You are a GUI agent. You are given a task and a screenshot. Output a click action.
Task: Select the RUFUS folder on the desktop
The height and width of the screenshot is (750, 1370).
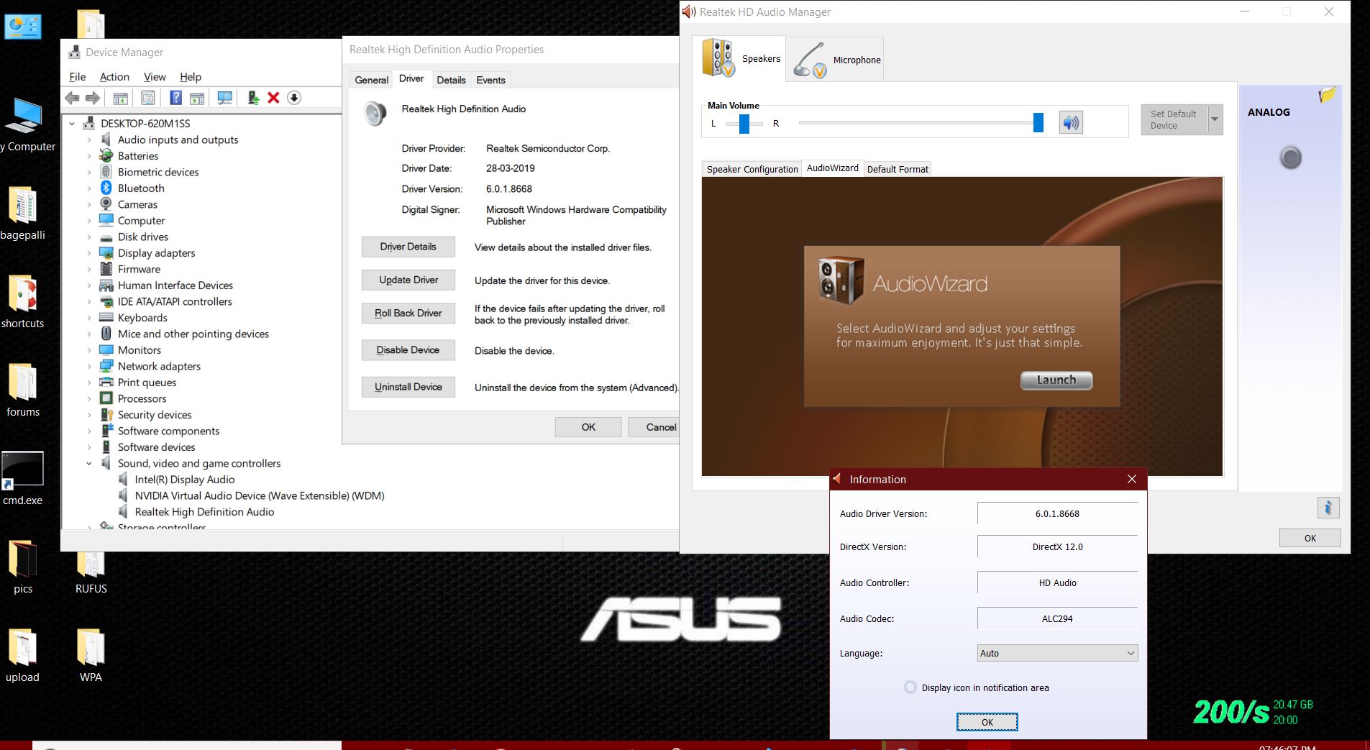pyautogui.click(x=91, y=573)
